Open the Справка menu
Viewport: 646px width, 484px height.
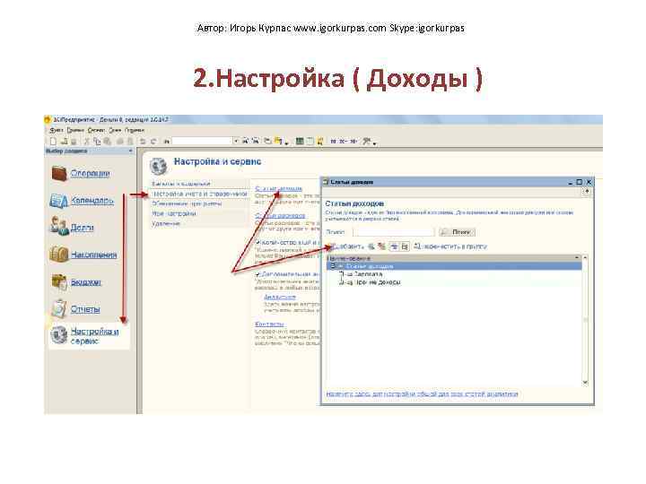(x=135, y=130)
